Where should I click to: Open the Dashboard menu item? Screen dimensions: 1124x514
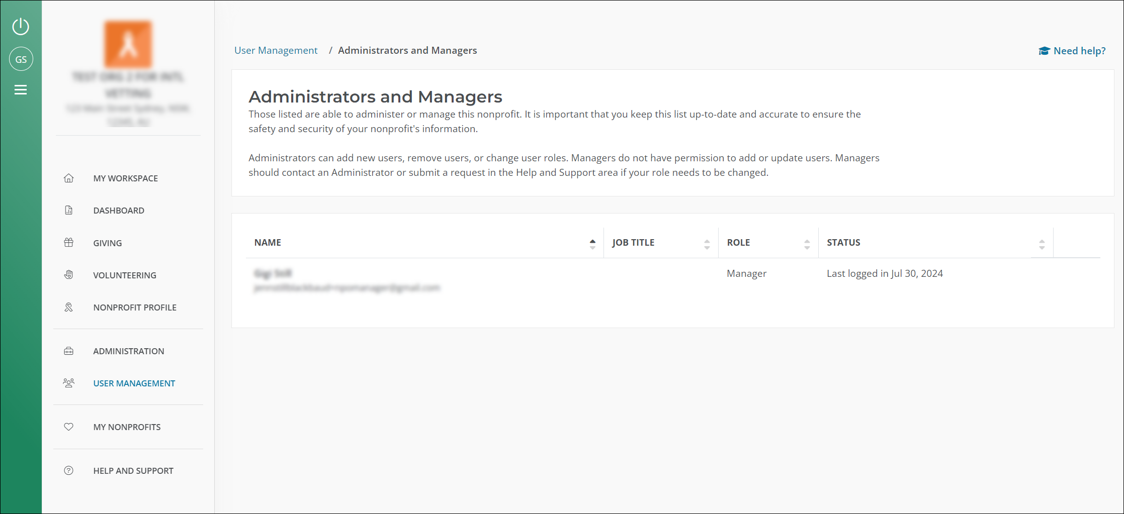coord(119,211)
